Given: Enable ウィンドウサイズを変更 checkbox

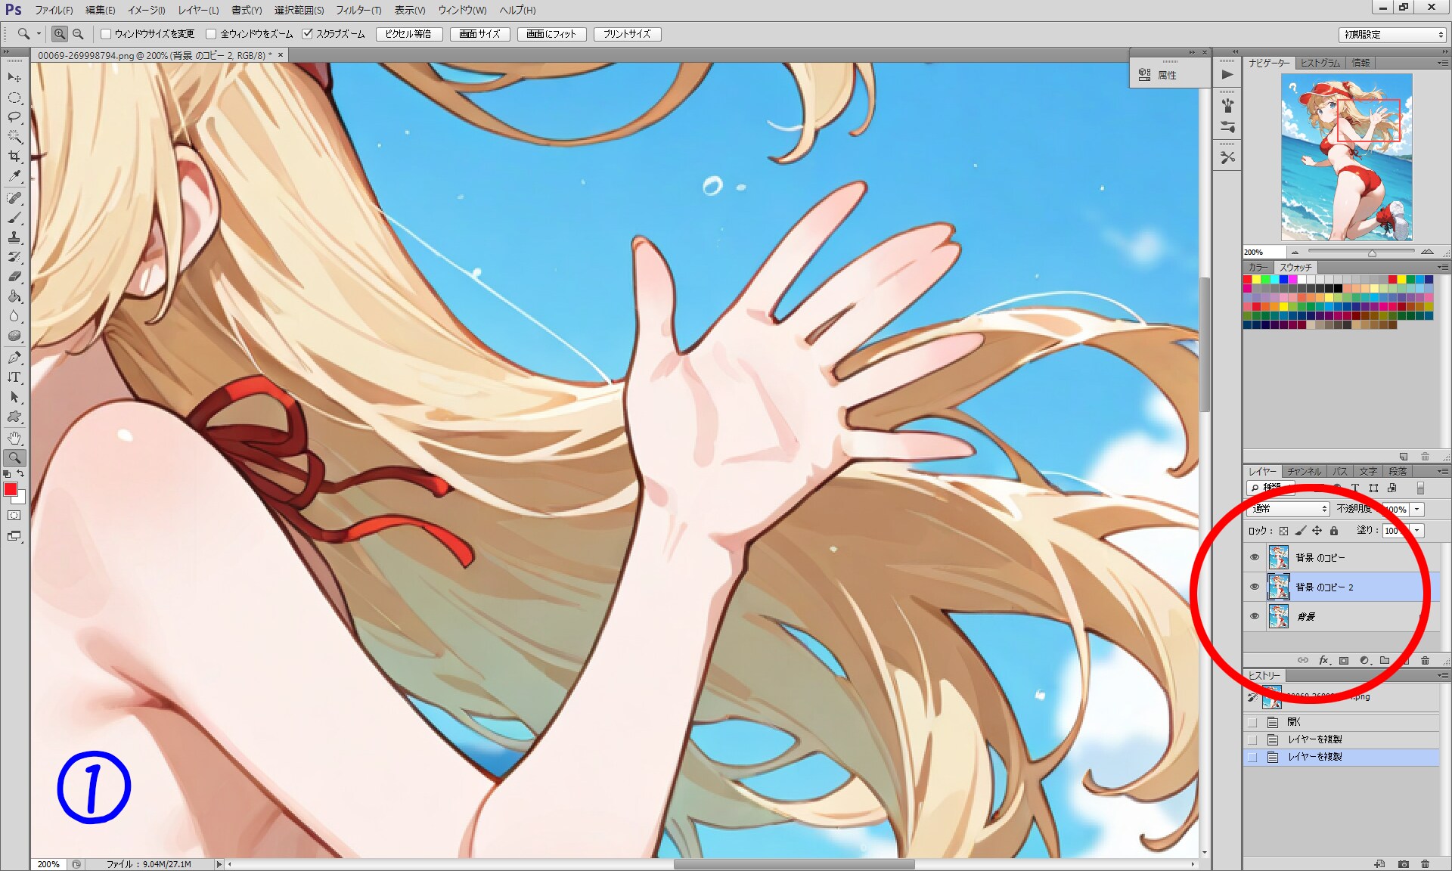Looking at the screenshot, I should point(107,34).
